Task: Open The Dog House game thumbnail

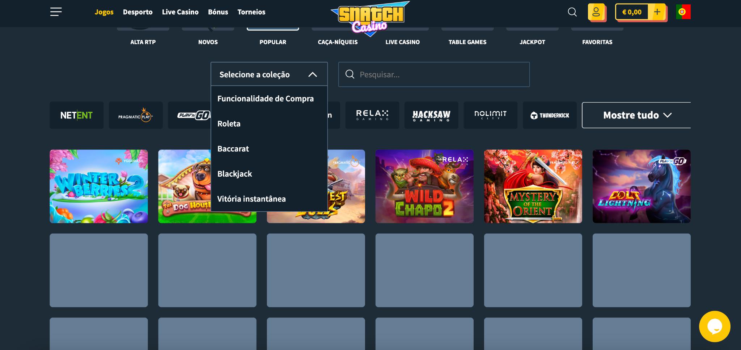Action: [185, 186]
